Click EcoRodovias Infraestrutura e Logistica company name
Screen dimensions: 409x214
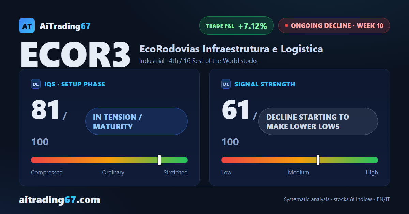point(231,49)
